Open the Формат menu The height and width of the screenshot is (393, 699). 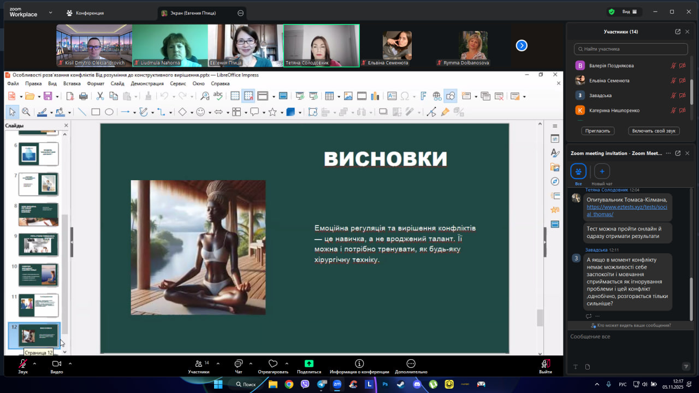(96, 84)
